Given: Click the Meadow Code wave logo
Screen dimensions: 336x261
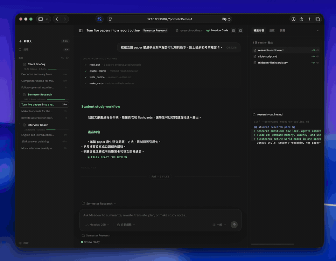Looking at the screenshot, I should pyautogui.click(x=208, y=31).
